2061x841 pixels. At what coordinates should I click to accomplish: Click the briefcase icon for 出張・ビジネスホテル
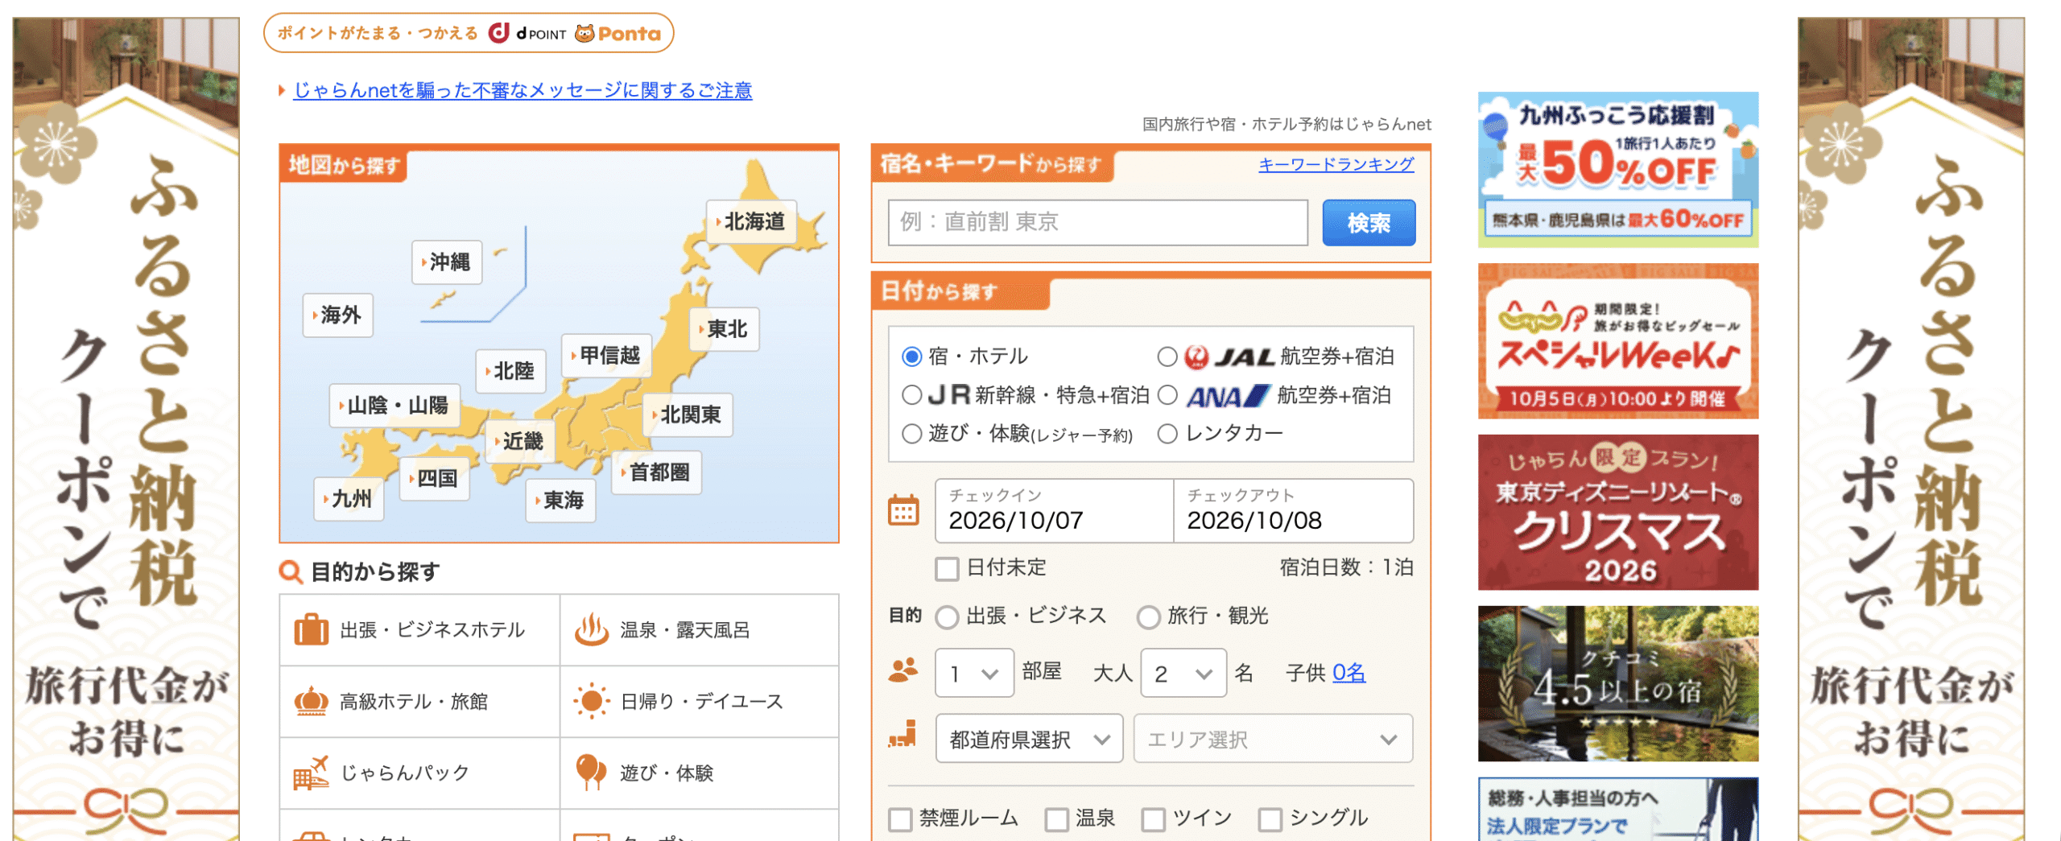[x=311, y=629]
